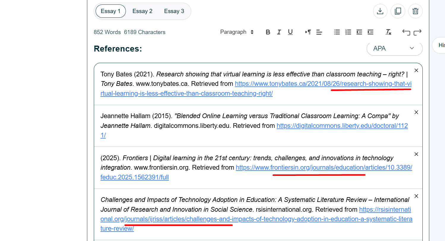Copy essay with the duplicate icon
The image size is (445, 241).
point(398,11)
